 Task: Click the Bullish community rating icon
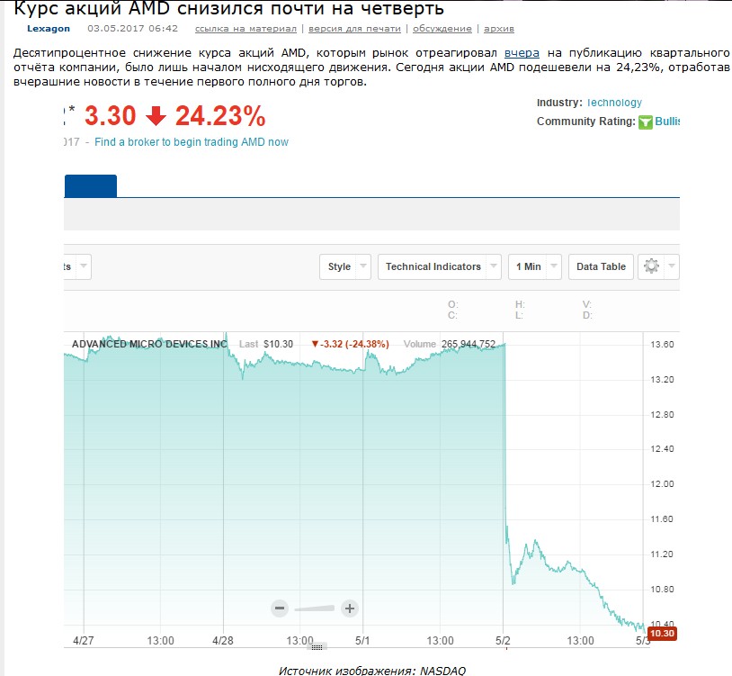point(645,122)
